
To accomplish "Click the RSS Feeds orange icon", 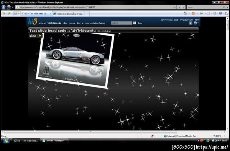I will tap(193, 13).
